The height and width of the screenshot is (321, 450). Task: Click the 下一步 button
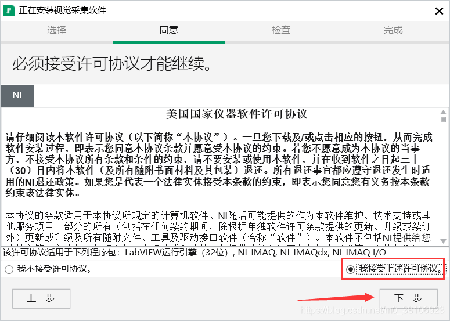408,298
